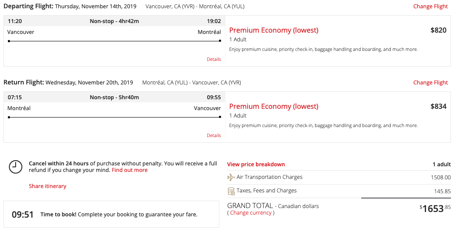Expand View price breakdown
The image size is (457, 232).
pyautogui.click(x=256, y=165)
